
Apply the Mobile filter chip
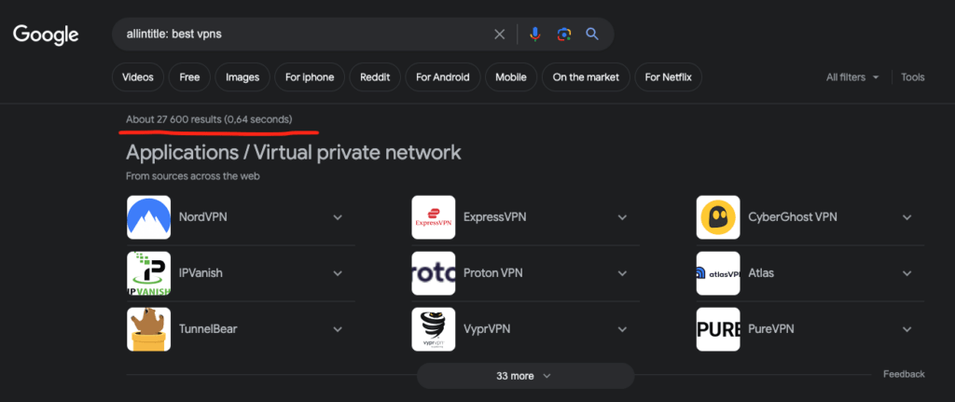510,77
